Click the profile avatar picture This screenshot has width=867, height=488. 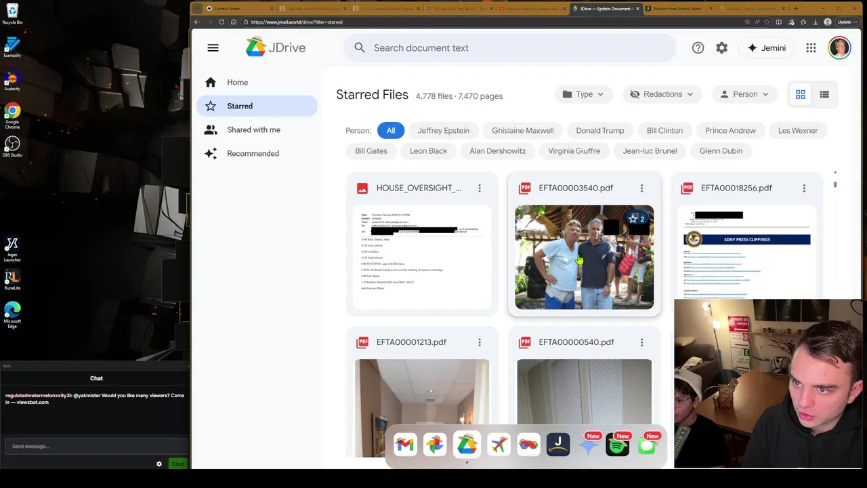pyautogui.click(x=839, y=47)
